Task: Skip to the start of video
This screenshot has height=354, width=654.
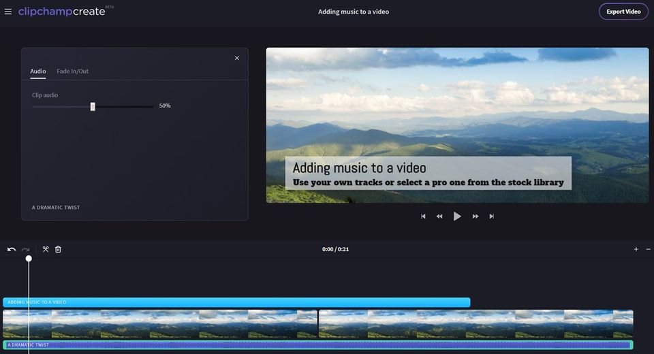Action: pyautogui.click(x=423, y=216)
